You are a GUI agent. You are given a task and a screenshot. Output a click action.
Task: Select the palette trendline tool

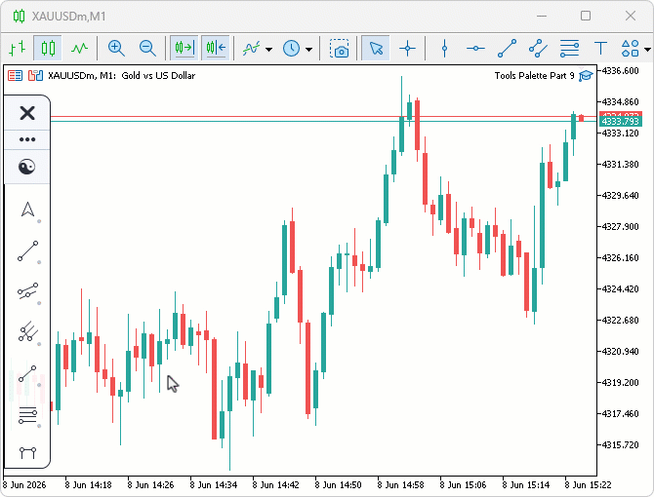point(27,251)
